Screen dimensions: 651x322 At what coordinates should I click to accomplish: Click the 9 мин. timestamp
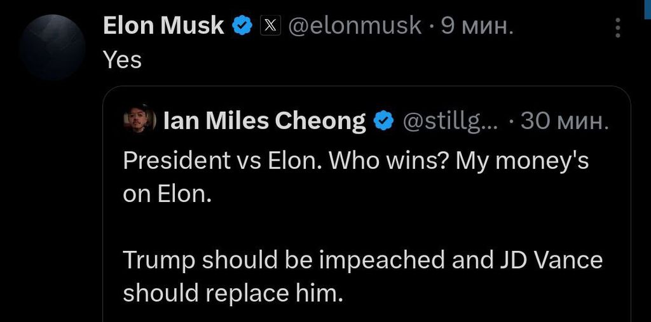(477, 27)
